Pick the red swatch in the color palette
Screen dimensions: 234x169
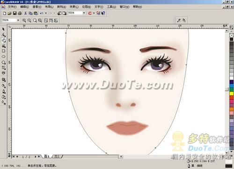pos(232,97)
